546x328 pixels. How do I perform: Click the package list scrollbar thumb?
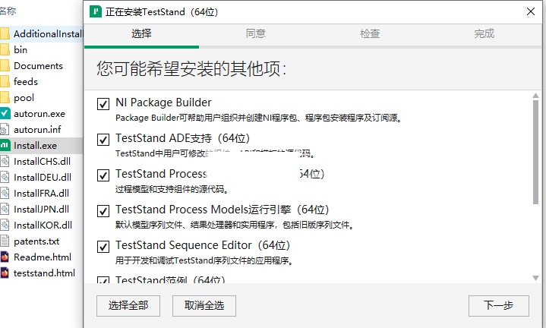(535, 152)
